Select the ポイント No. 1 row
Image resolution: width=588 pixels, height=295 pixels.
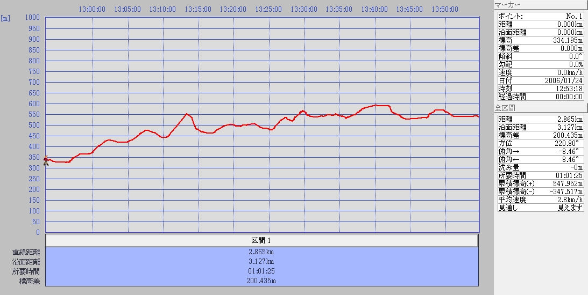coord(540,16)
